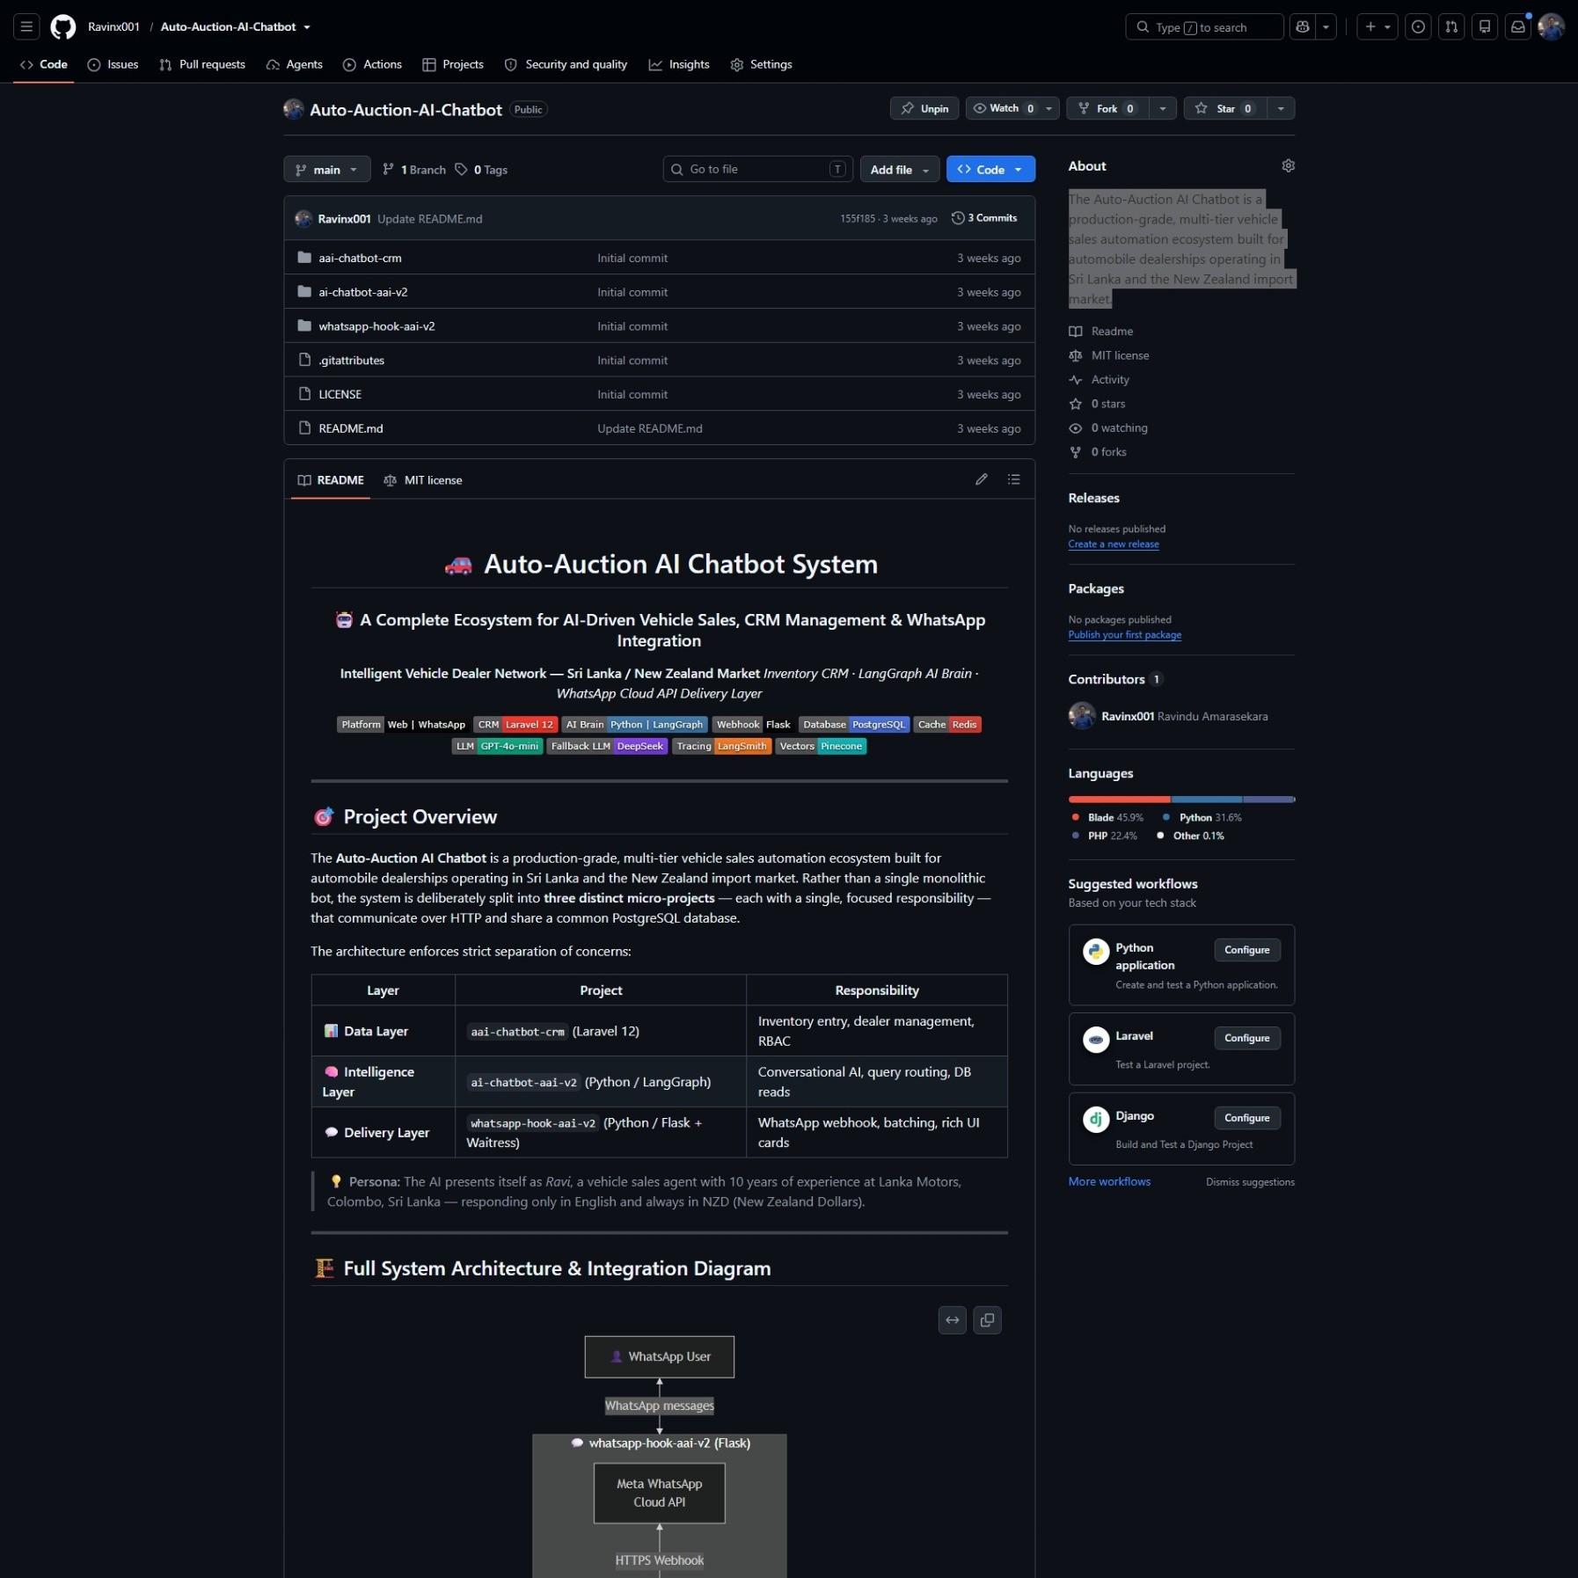The width and height of the screenshot is (1578, 1578).
Task: Click Create a new release link
Action: 1114,544
